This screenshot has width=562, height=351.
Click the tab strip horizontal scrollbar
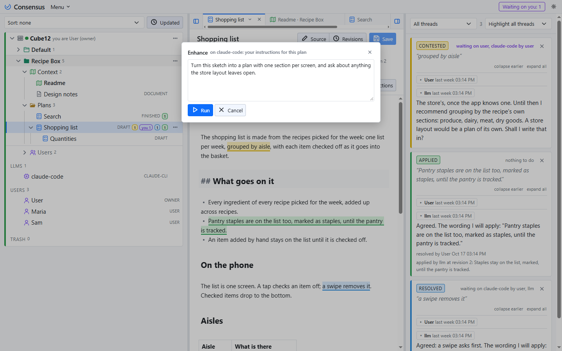point(272,27)
